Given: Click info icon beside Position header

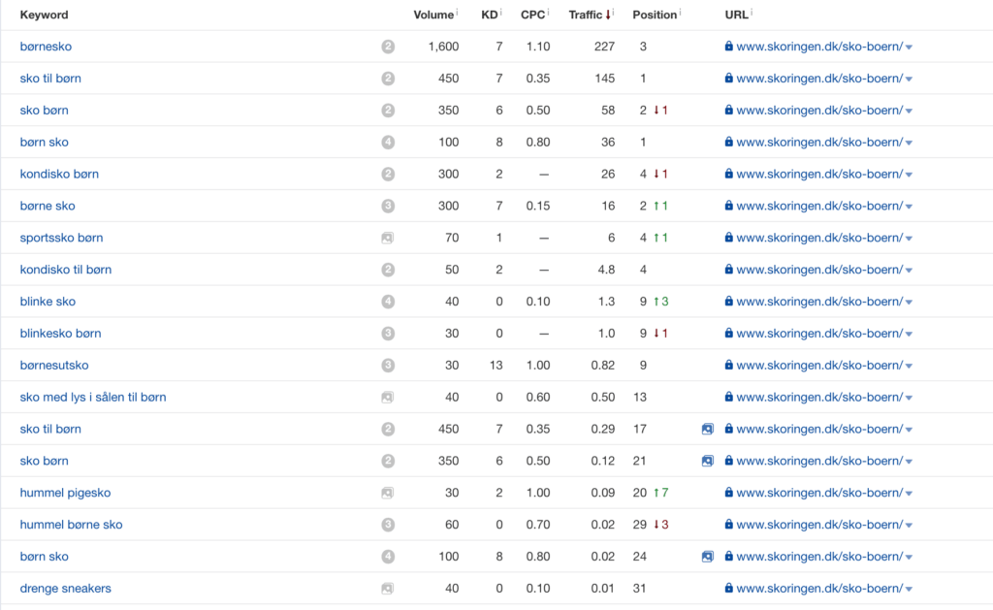Looking at the screenshot, I should [680, 13].
